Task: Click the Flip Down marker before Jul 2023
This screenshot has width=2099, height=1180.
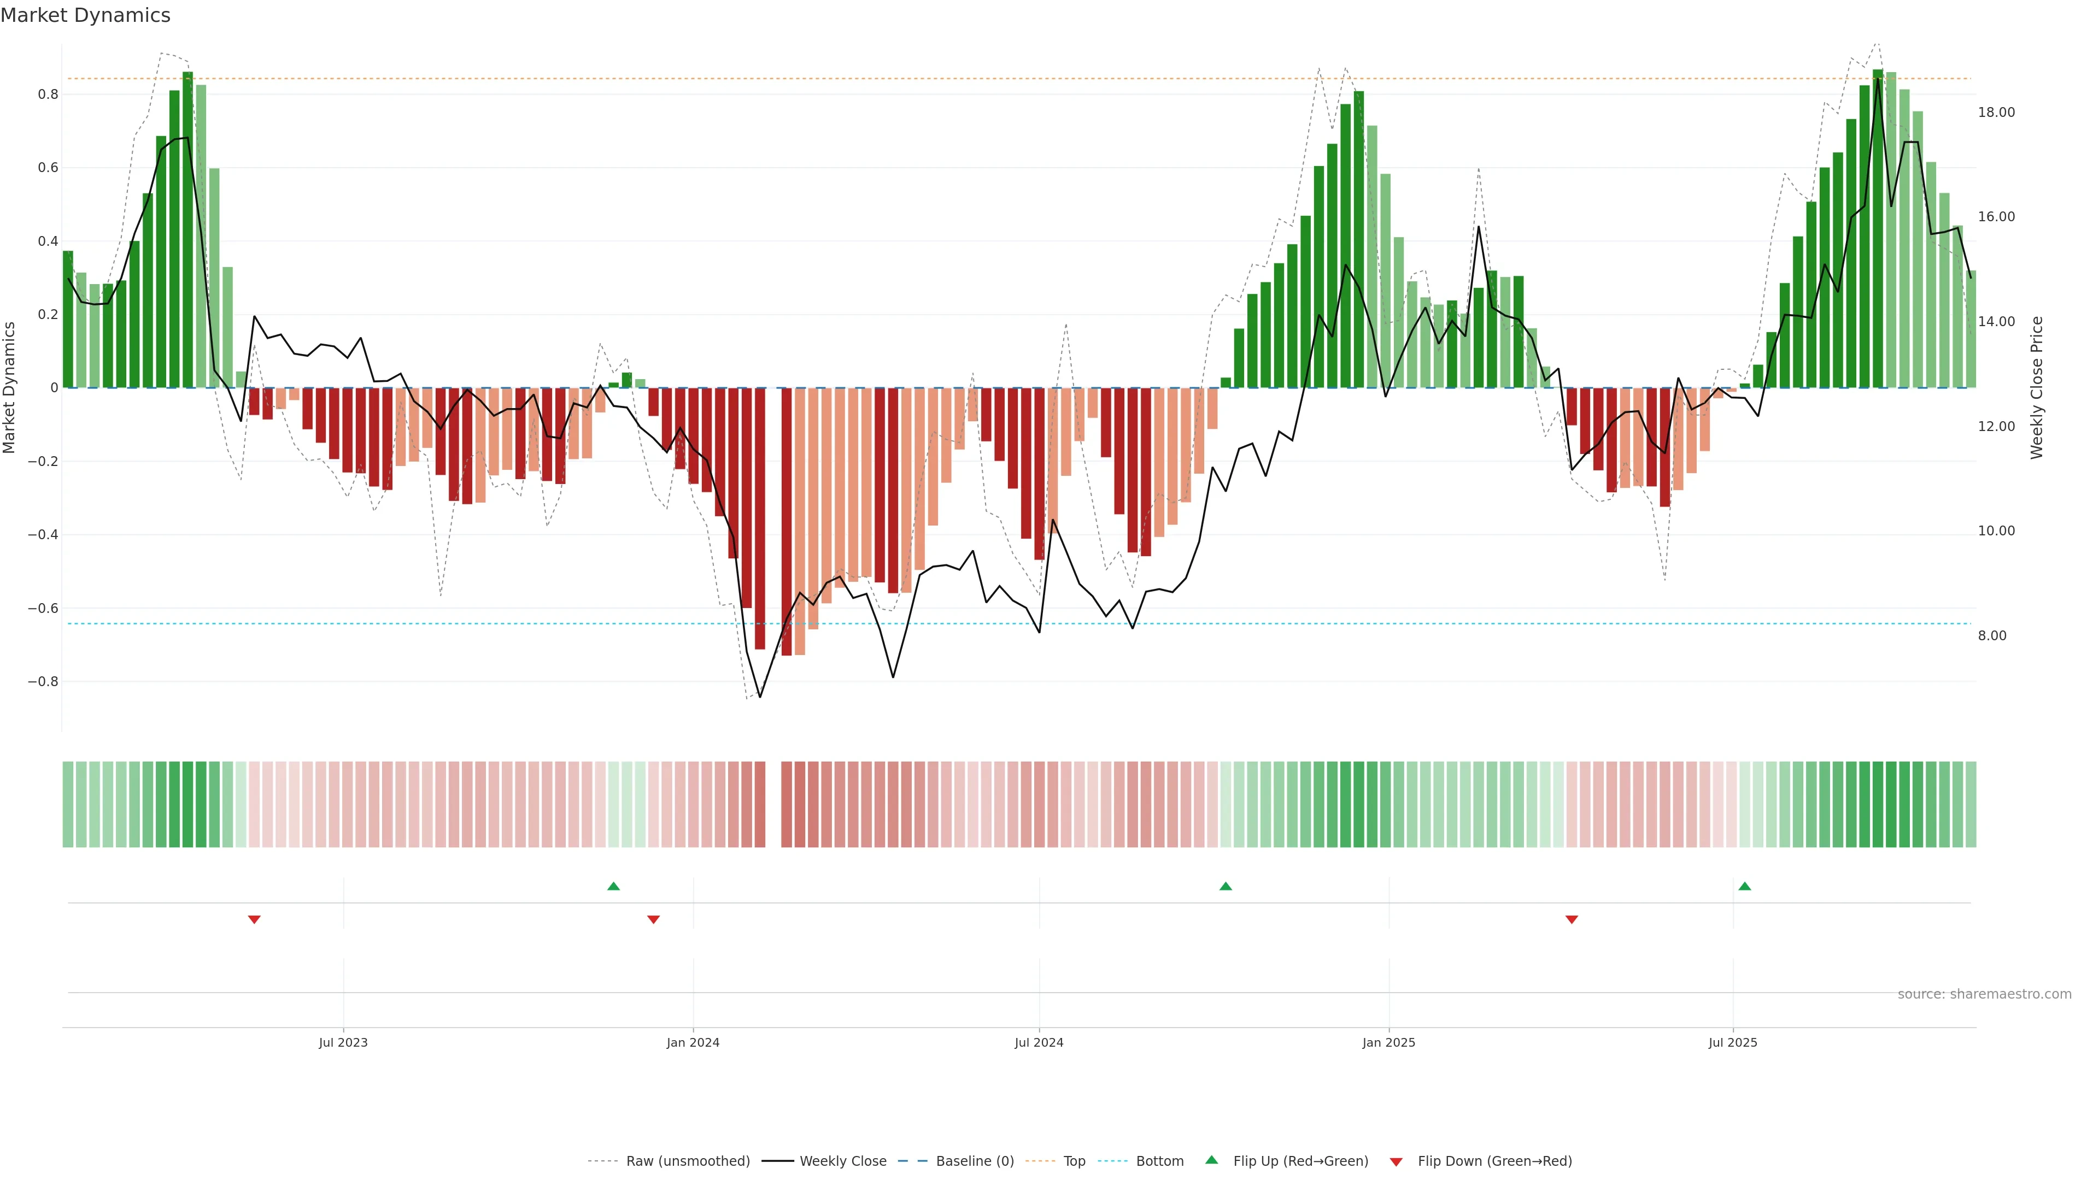Action: click(x=254, y=919)
